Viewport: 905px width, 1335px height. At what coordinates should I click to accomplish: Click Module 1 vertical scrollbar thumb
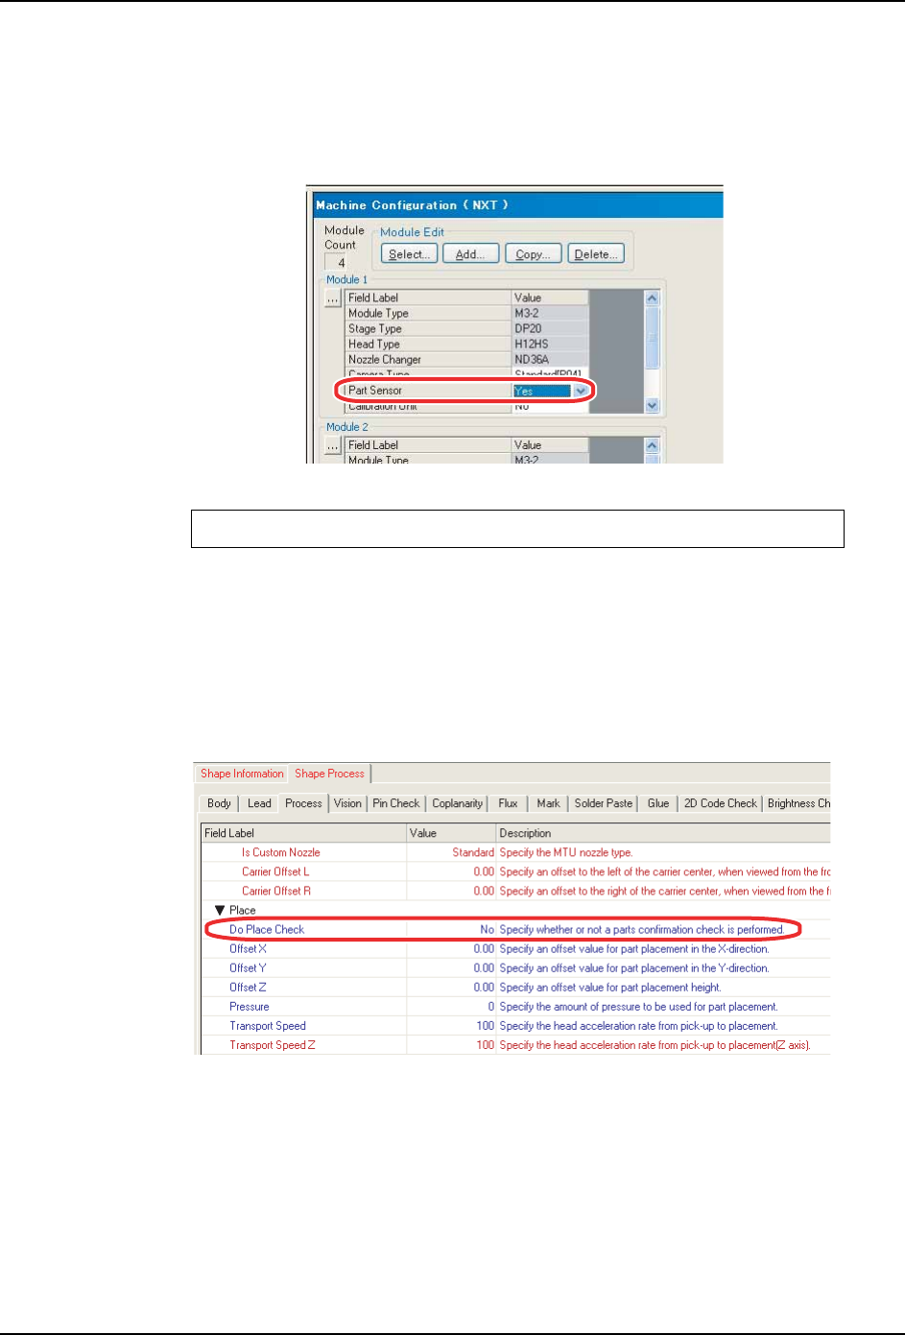[653, 338]
